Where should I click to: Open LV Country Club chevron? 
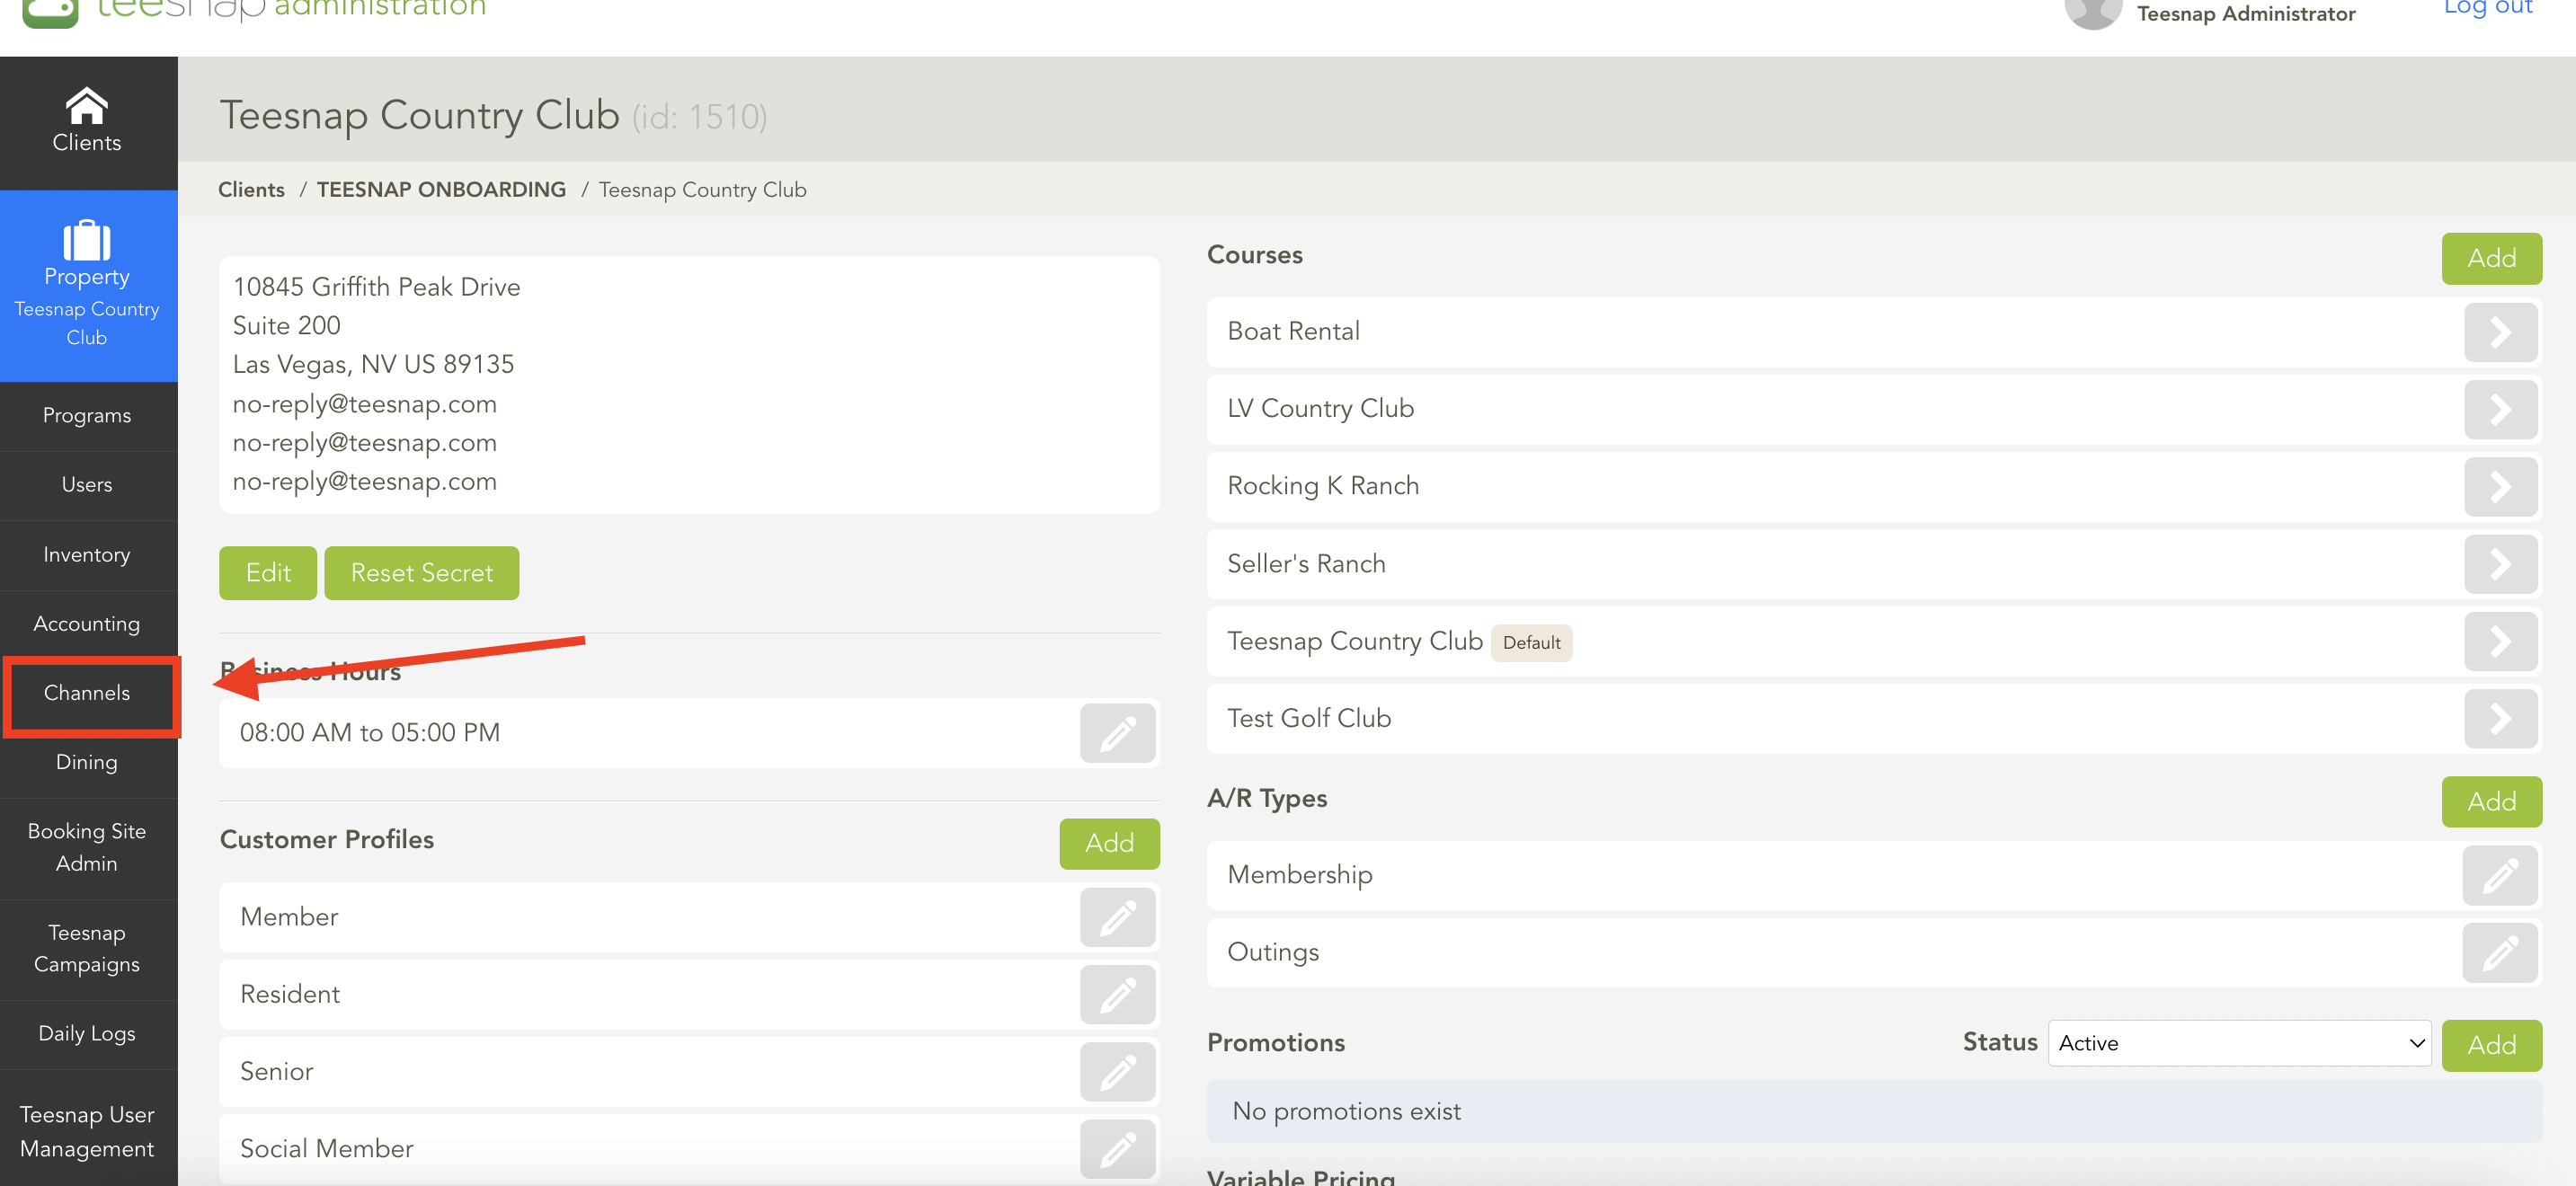2500,409
